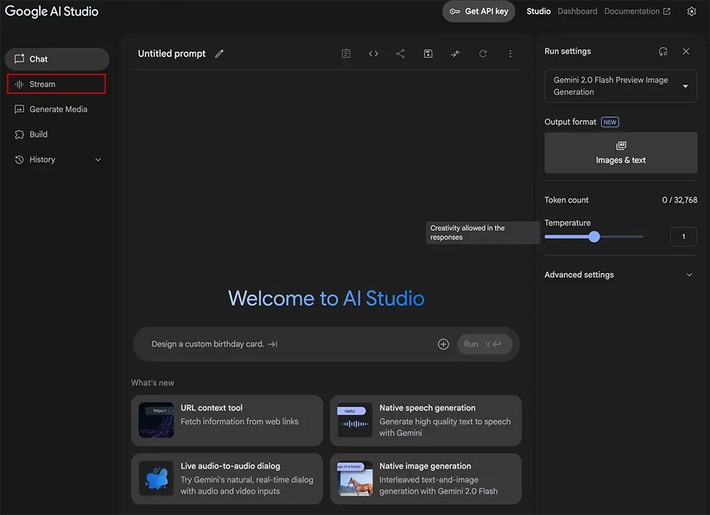Open the system instructions clipboard icon
The width and height of the screenshot is (710, 515).
tap(346, 54)
